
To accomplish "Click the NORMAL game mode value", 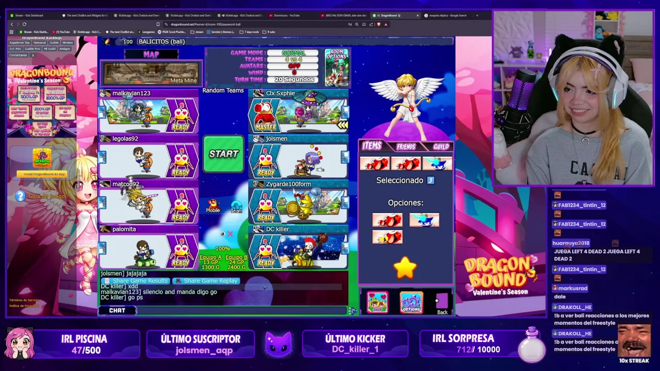I will coord(293,53).
